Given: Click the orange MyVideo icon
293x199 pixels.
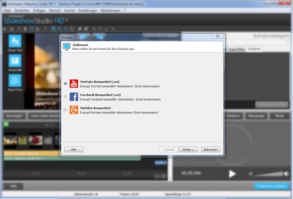Looking at the screenshot, I should 74,110.
